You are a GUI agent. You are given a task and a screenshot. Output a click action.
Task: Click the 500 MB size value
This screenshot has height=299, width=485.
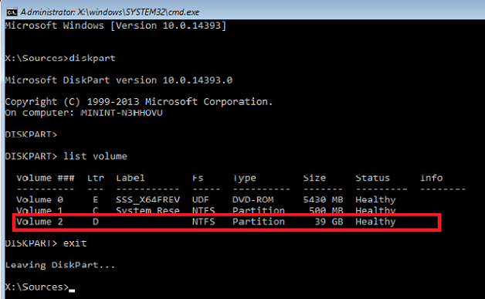(326, 210)
